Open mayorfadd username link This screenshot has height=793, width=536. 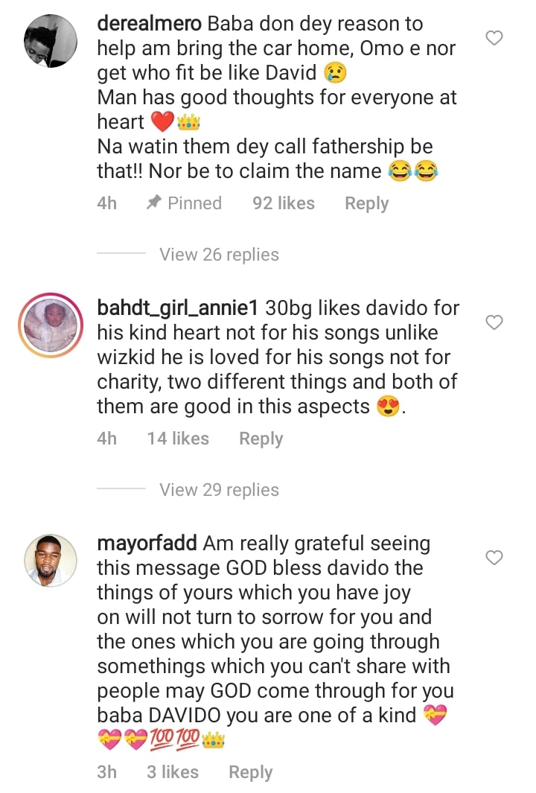(x=147, y=544)
